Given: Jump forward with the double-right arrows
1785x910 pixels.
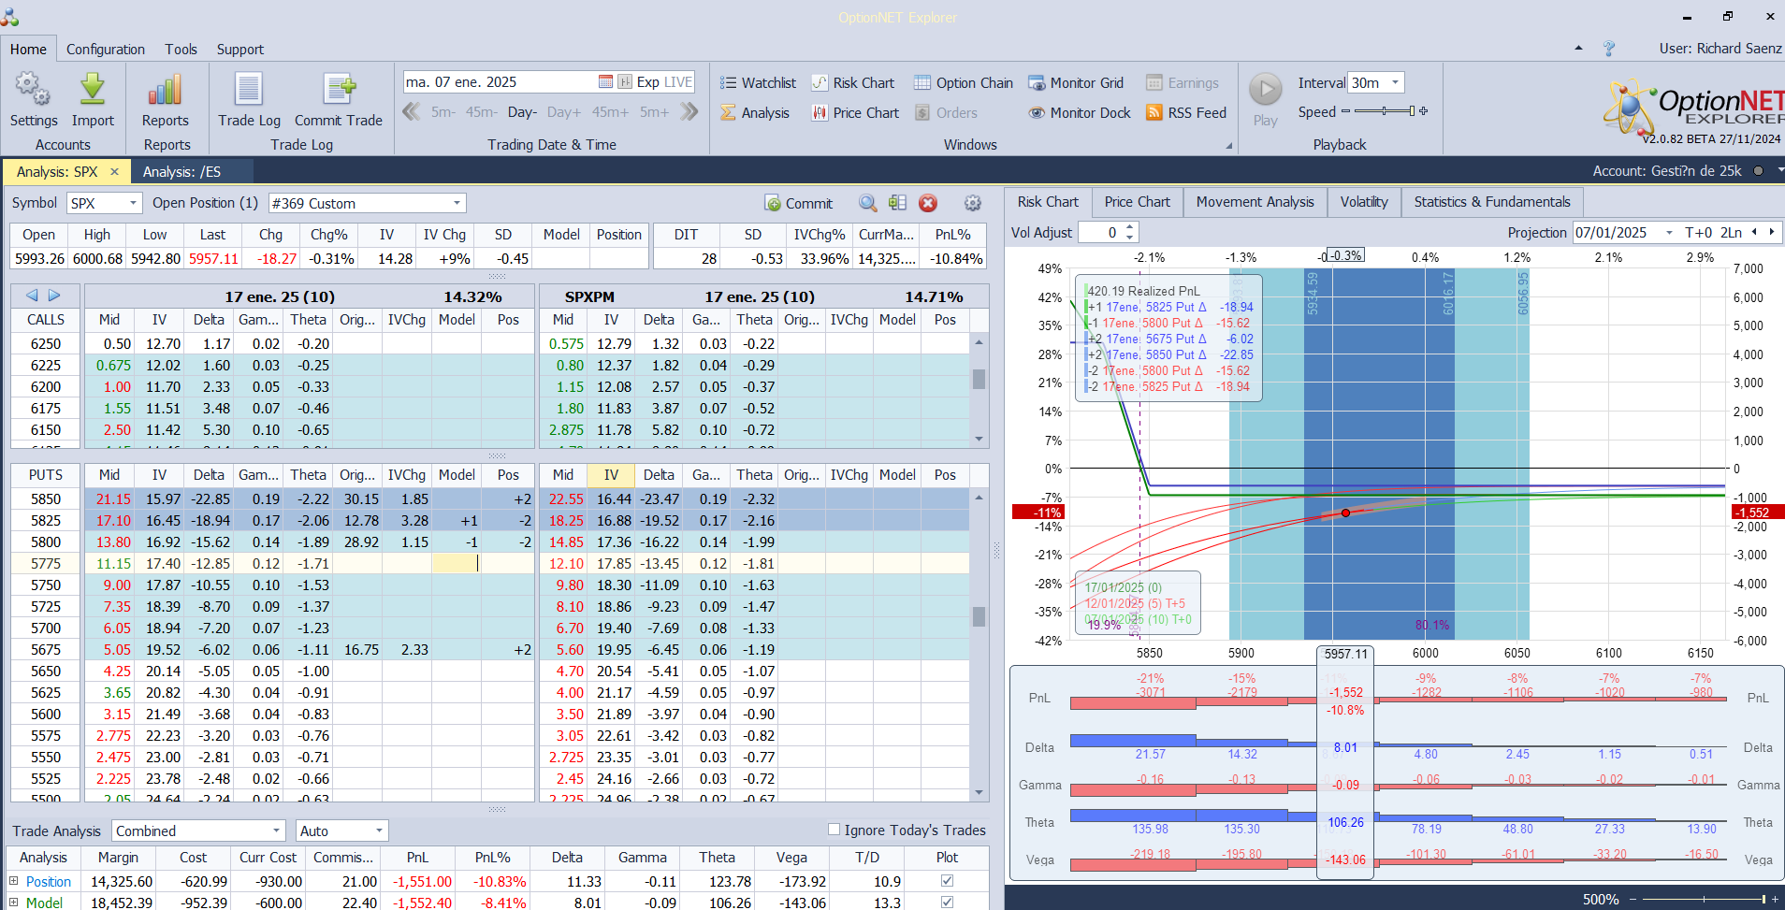Looking at the screenshot, I should (x=689, y=112).
